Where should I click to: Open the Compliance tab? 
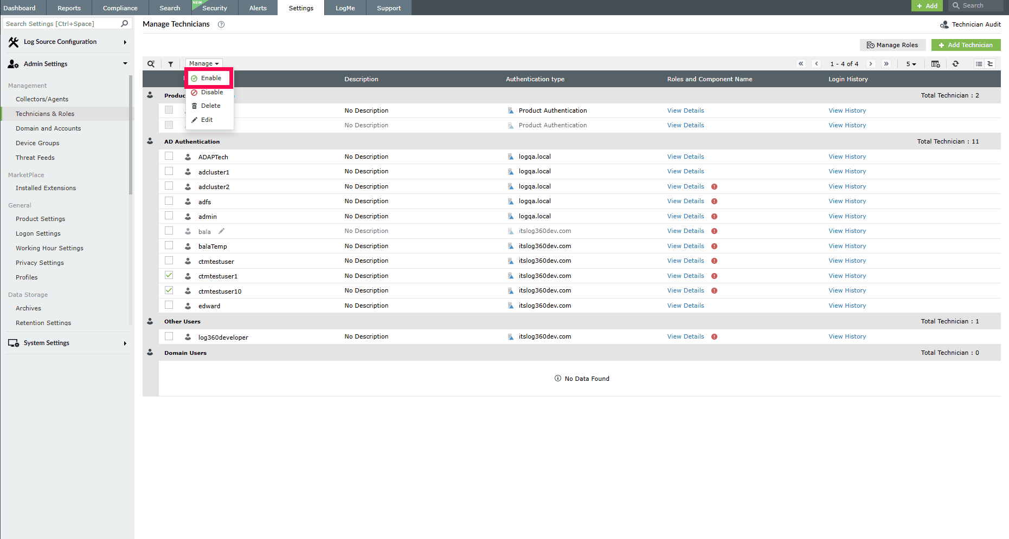[120, 8]
